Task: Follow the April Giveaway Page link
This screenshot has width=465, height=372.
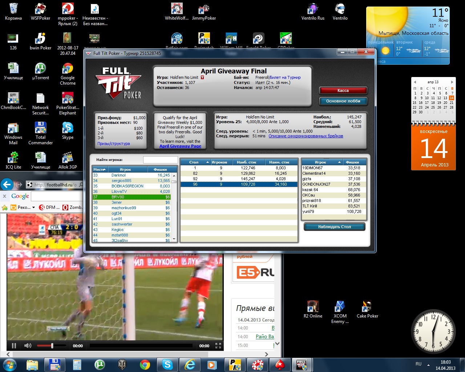Action: coord(180,146)
